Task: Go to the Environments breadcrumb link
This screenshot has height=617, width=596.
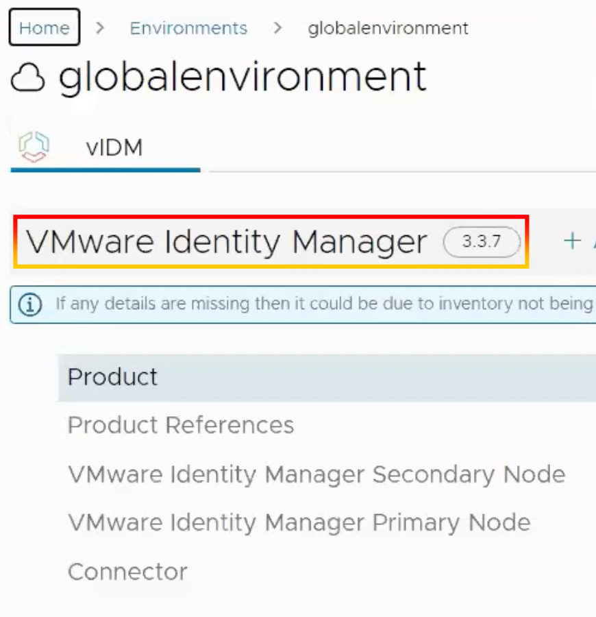Action: 188,28
